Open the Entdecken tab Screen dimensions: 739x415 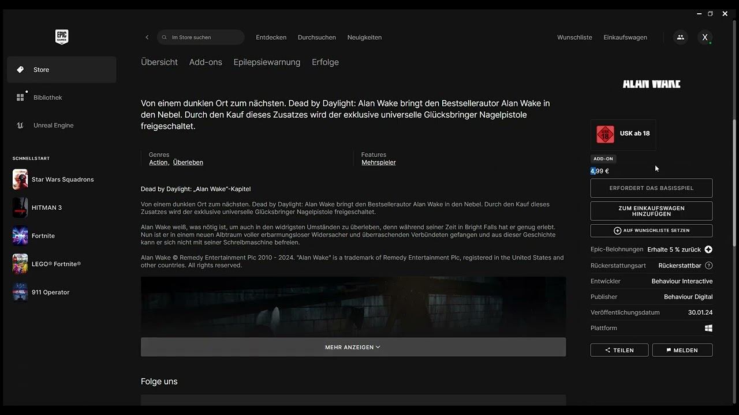click(271, 37)
